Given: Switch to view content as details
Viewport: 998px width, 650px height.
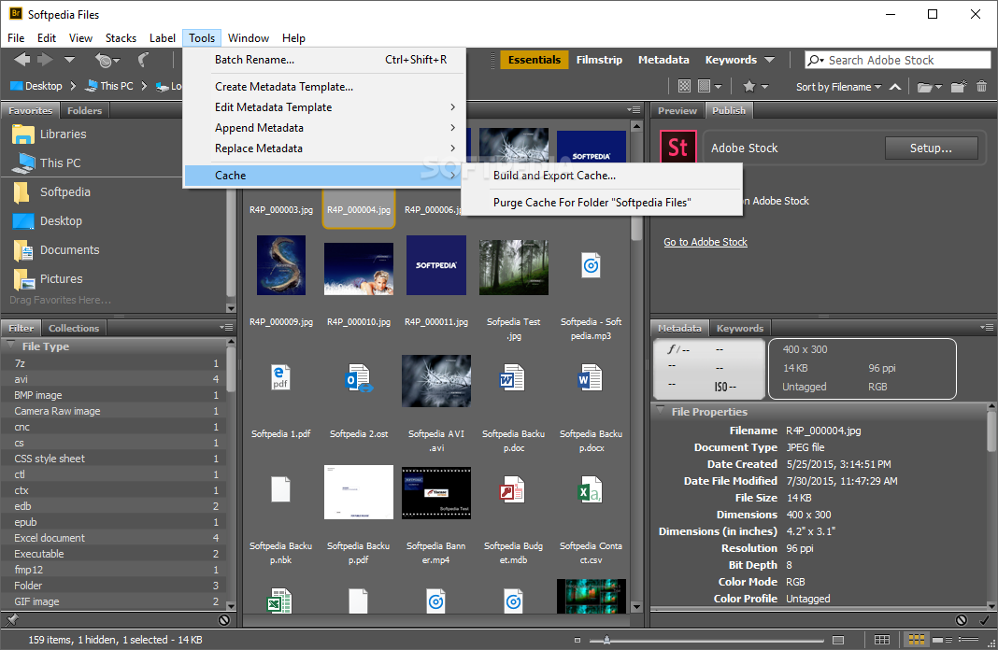Looking at the screenshot, I should pos(942,640).
